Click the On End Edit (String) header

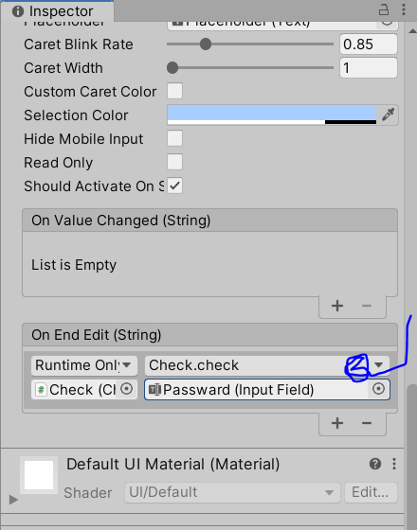pyautogui.click(x=209, y=335)
